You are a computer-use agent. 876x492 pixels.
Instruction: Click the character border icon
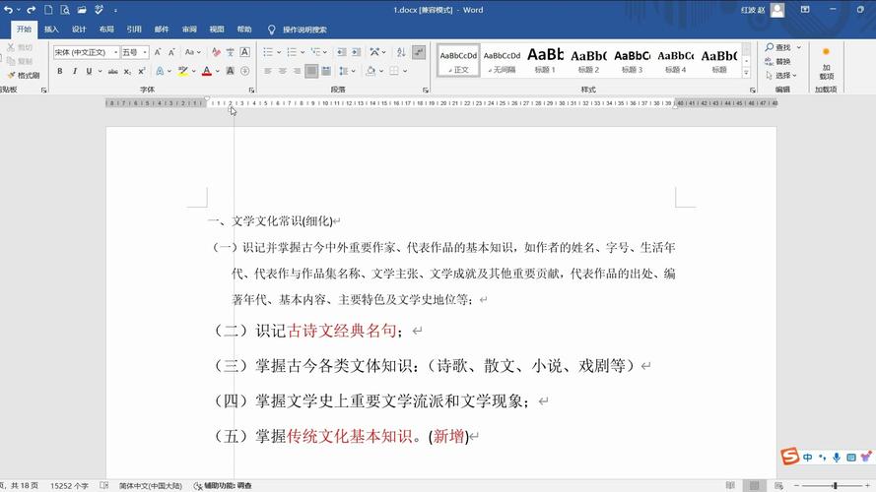(244, 52)
